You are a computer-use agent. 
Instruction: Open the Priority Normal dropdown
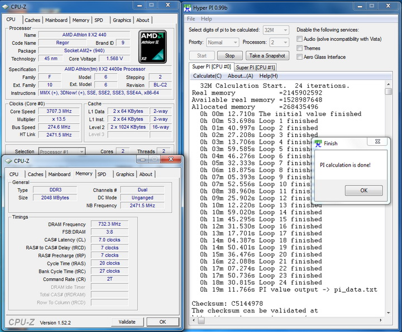(223, 42)
